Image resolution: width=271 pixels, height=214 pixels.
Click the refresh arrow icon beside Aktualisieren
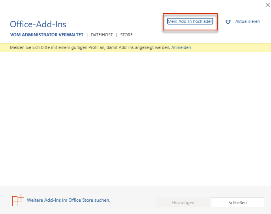click(x=228, y=22)
